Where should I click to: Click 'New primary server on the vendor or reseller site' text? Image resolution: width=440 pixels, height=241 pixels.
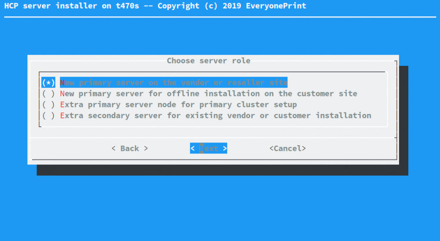tap(174, 83)
